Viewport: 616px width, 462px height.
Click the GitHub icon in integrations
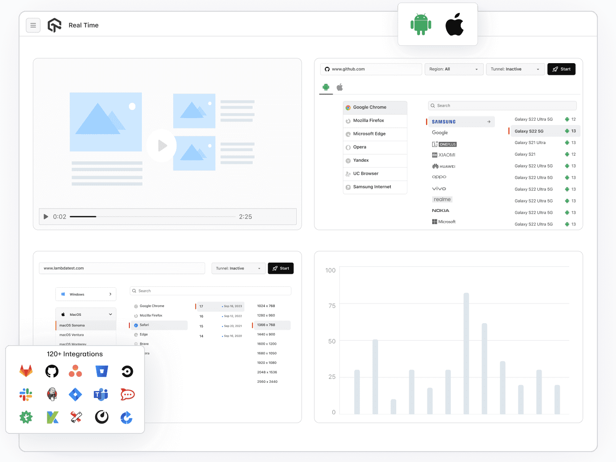tap(52, 371)
